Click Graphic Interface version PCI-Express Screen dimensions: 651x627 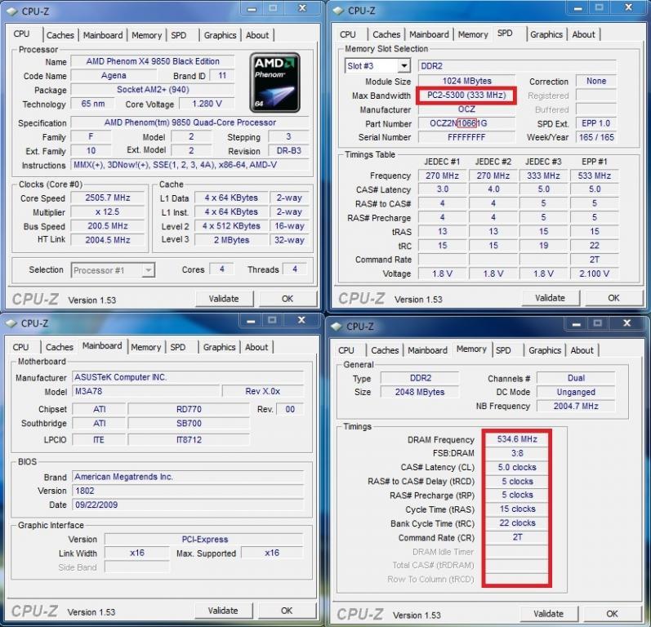205,540
